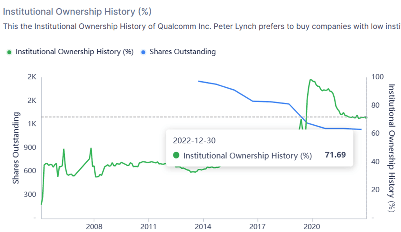Screen dimensions: 401x232
Task: Click the 300 label on the left axis
Action: click(30, 195)
